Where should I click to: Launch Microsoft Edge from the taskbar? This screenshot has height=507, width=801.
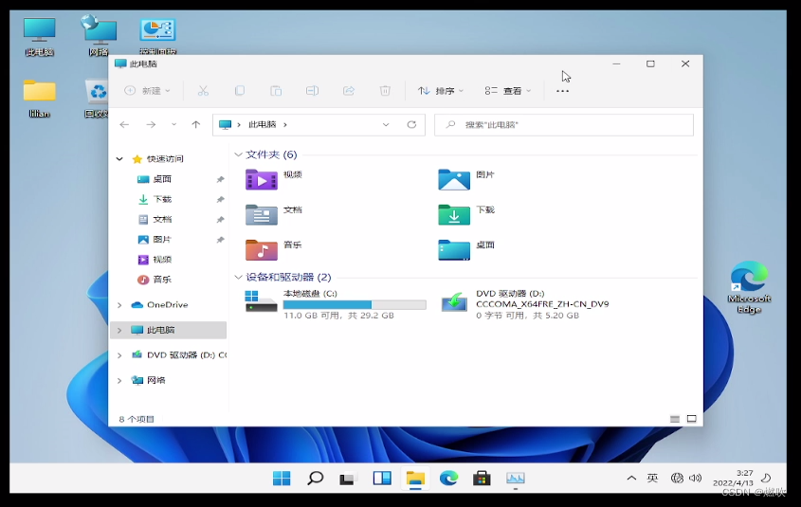448,479
